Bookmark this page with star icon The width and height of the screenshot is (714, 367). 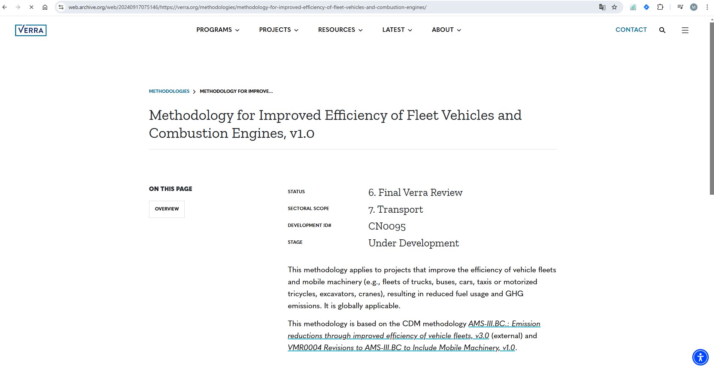(x=614, y=7)
